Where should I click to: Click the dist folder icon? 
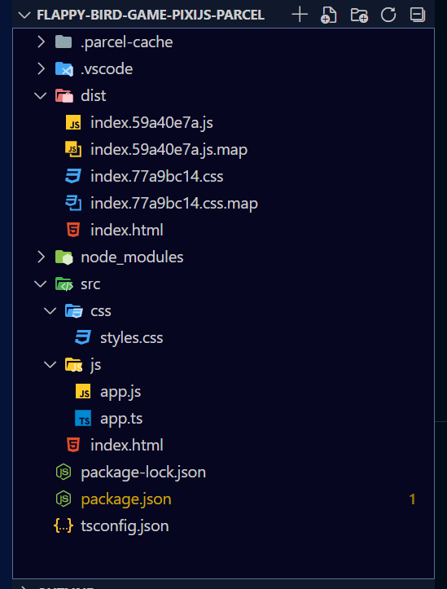64,96
